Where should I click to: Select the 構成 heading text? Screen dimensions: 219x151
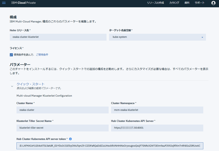(13, 17)
